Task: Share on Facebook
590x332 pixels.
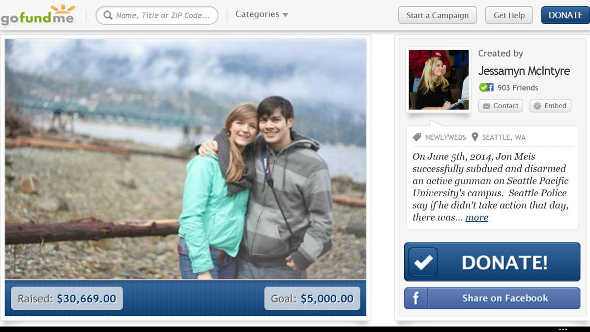Action: 492,298
